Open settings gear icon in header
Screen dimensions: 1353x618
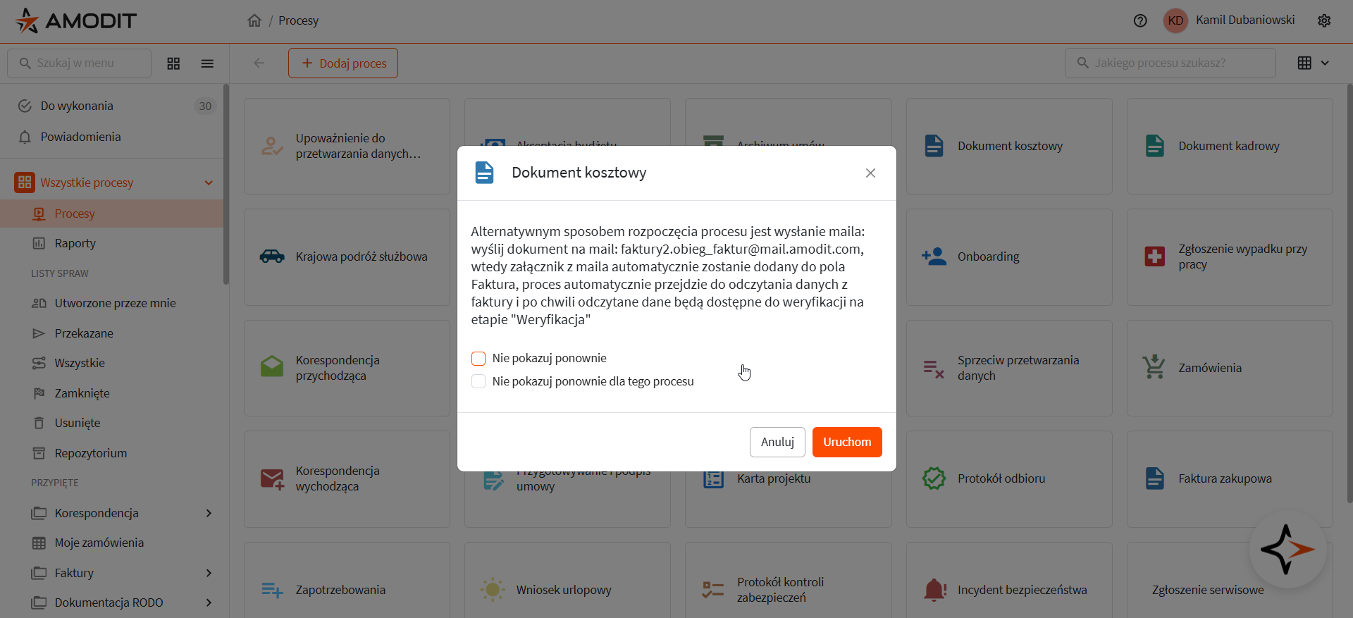pyautogui.click(x=1324, y=20)
